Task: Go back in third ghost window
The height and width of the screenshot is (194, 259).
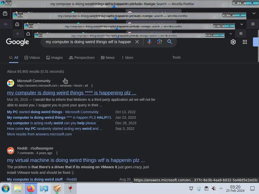Action: (18, 34)
